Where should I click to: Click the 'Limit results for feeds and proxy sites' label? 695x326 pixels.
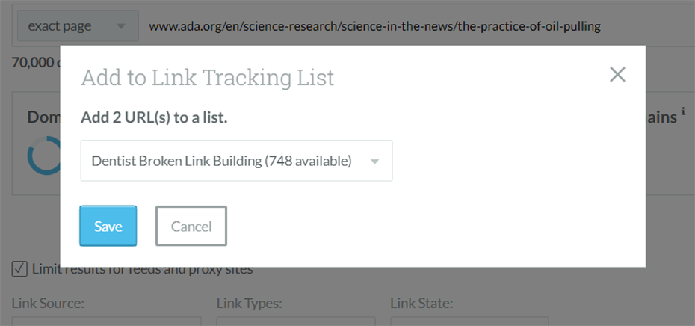(142, 268)
